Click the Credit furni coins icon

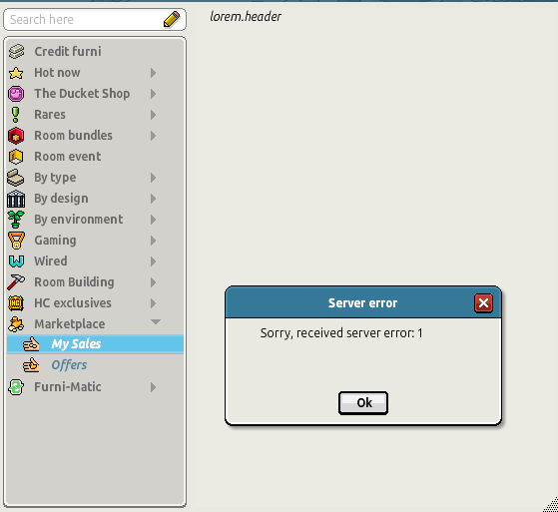tap(16, 52)
